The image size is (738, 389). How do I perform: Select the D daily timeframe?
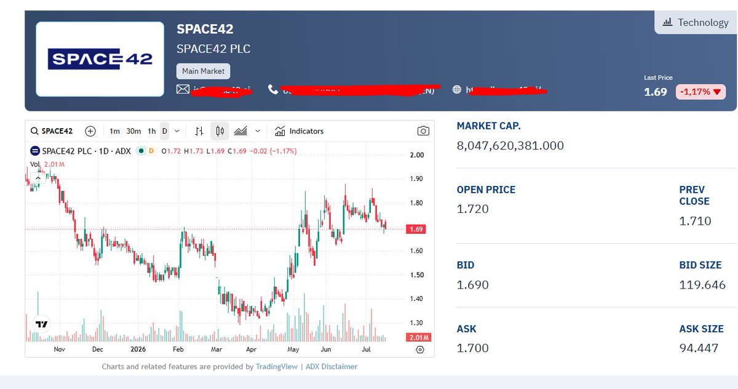(164, 131)
